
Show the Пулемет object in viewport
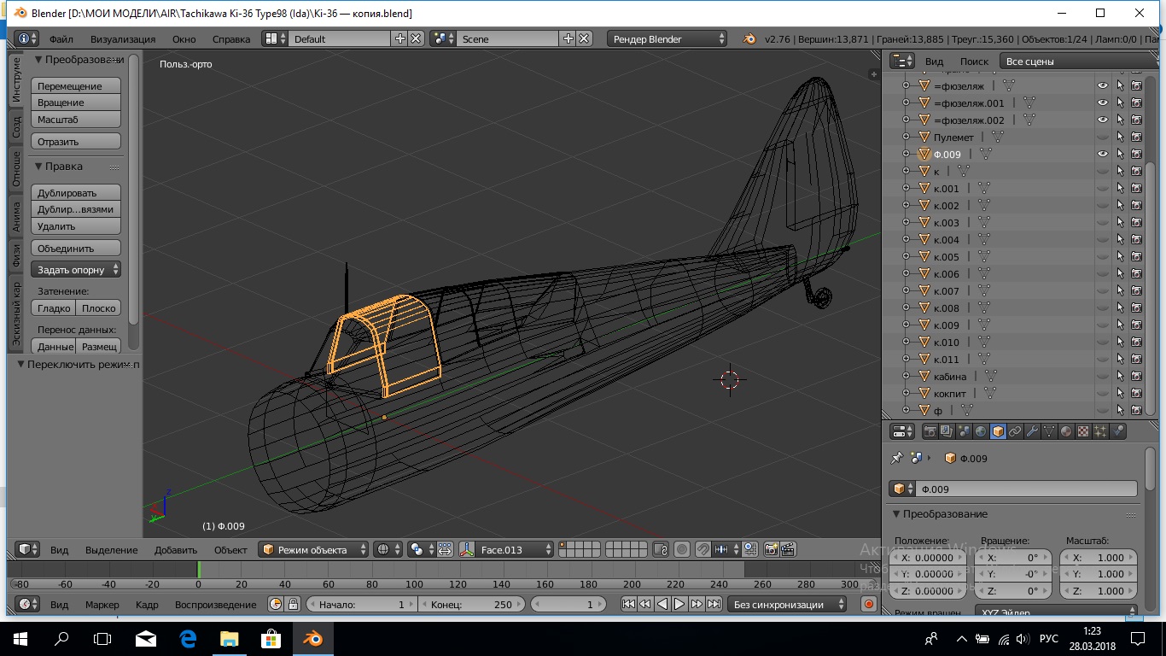1103,138
